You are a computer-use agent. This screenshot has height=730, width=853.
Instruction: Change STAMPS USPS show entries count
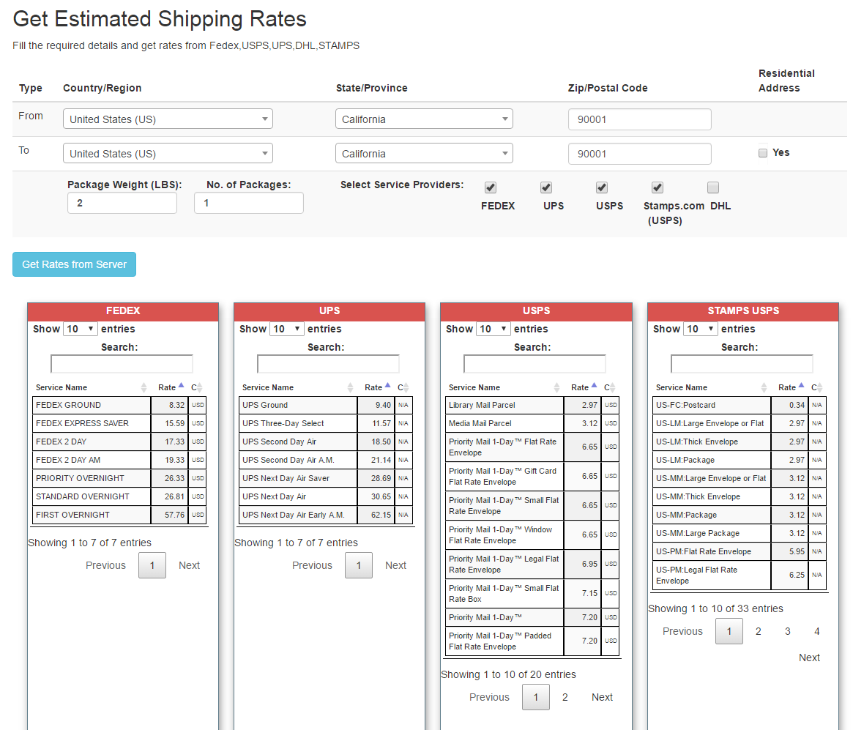pyautogui.click(x=701, y=329)
